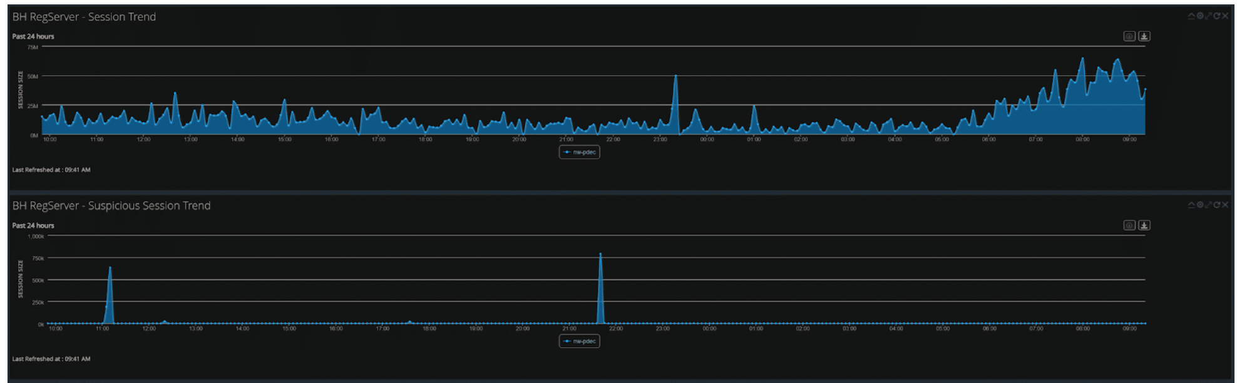Toggle nw-pdec legend in Suspicious Session chart
1237x383 pixels.
point(580,341)
